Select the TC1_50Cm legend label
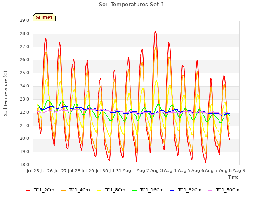264x198 pixels. [x=228, y=190]
